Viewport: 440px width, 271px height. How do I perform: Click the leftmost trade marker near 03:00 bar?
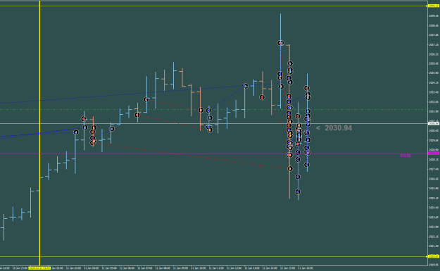(x=76, y=132)
